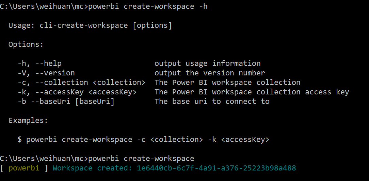This screenshot has width=369, height=181.
Task: Click the "Examples:" section heading
Action: pos(28,121)
